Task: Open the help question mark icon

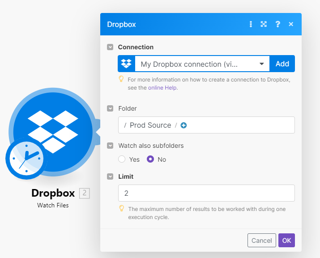Action: (x=277, y=24)
